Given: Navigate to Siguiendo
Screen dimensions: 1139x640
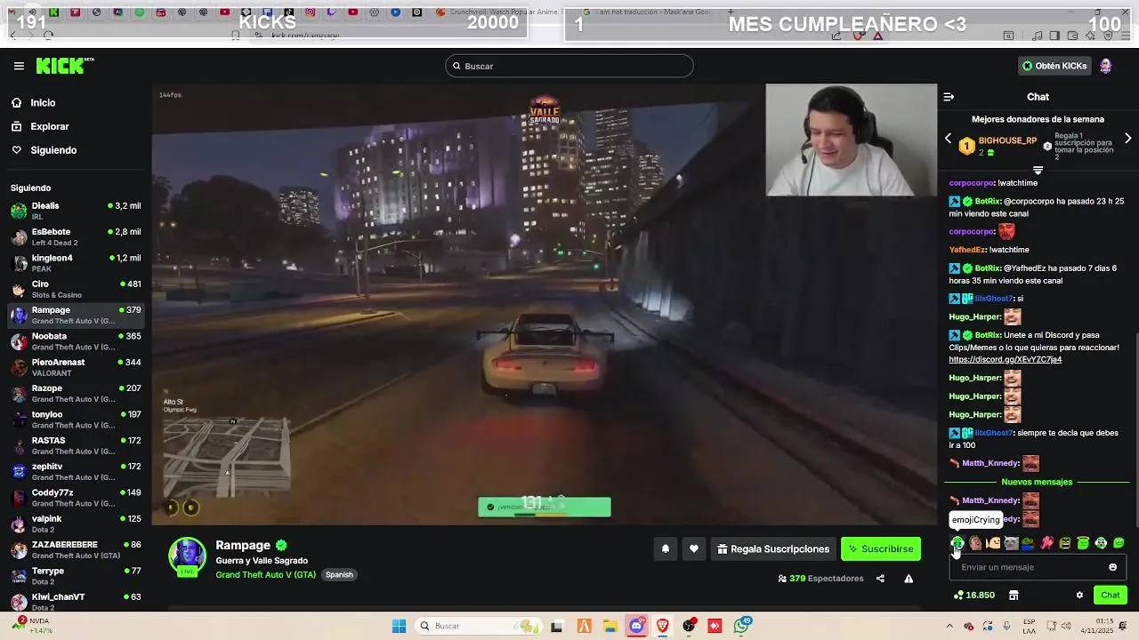Looking at the screenshot, I should (x=53, y=150).
